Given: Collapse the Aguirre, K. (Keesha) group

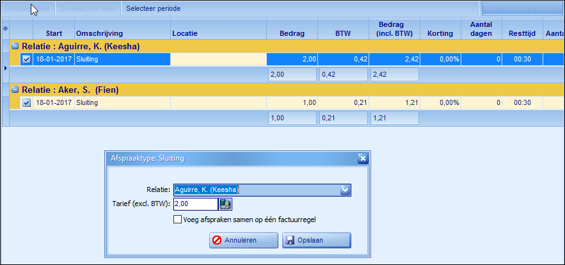Looking at the screenshot, I should [x=15, y=47].
